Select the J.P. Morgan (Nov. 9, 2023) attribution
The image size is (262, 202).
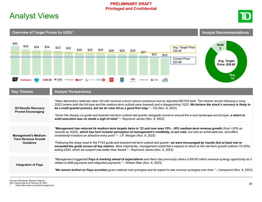(138, 135)
